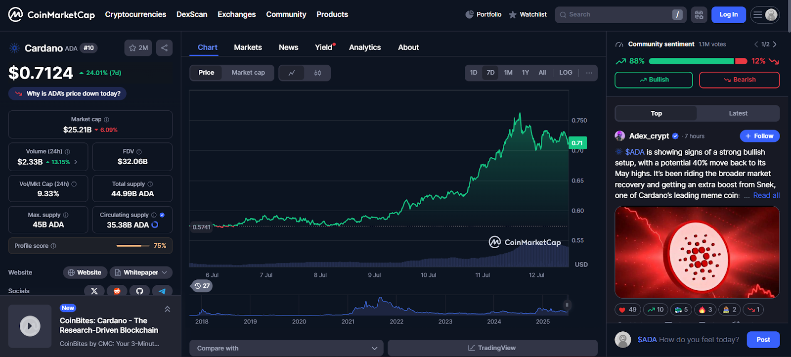Image resolution: width=791 pixels, height=357 pixels.
Task: Open the Portfolio pie chart link
Action: 483,15
